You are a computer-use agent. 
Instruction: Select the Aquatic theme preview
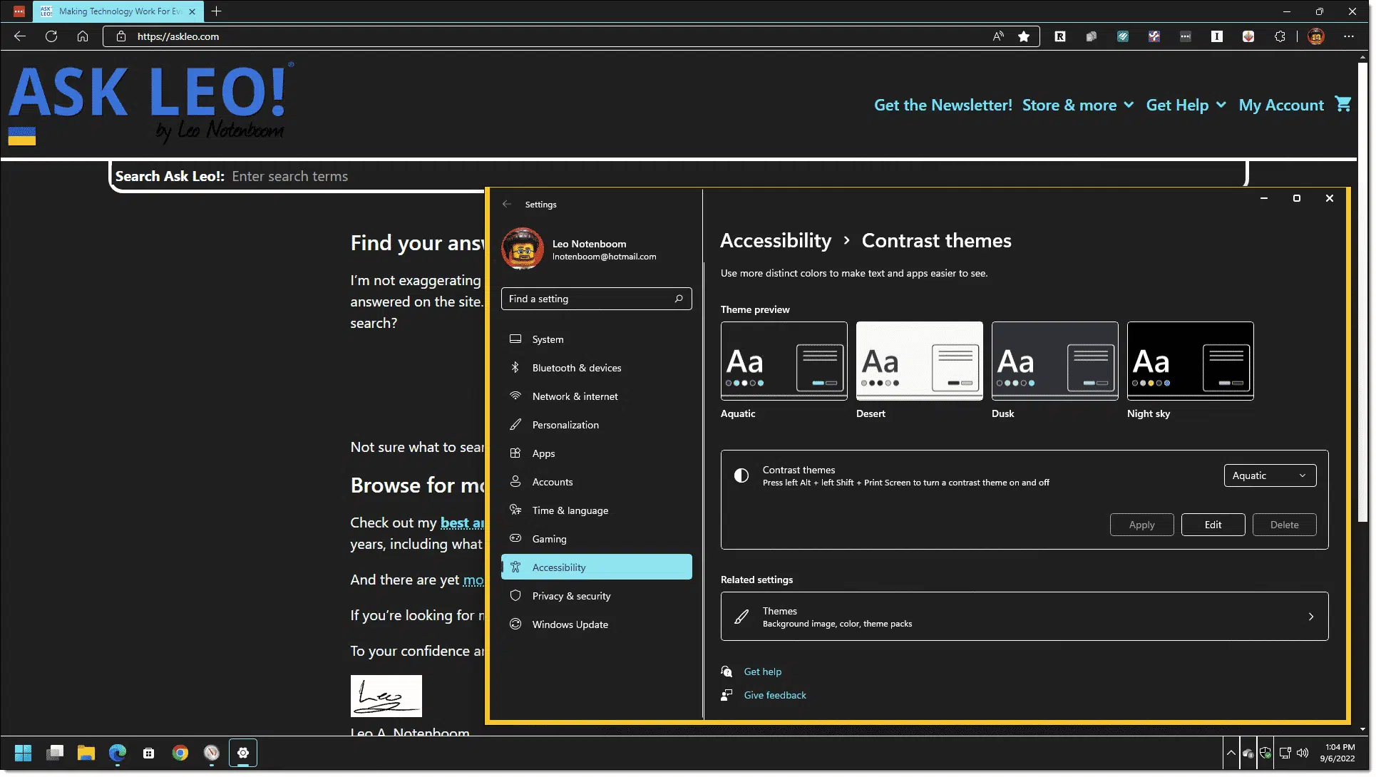click(x=784, y=361)
